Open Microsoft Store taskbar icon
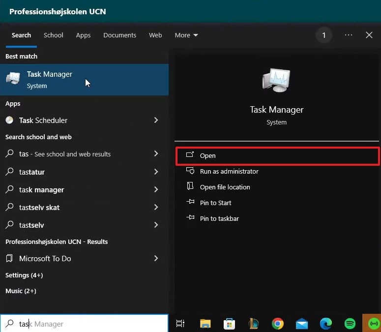381x332 pixels. 229,324
